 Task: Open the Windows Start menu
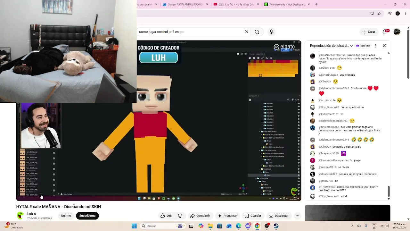tap(134, 226)
